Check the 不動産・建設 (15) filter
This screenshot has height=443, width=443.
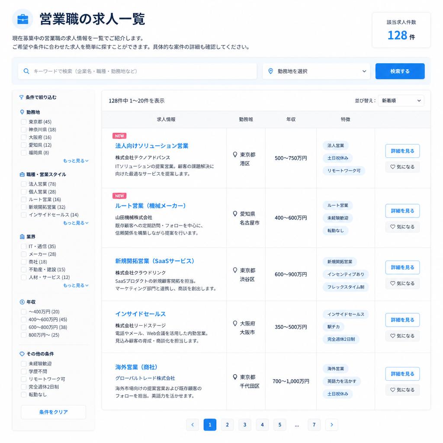(24, 270)
